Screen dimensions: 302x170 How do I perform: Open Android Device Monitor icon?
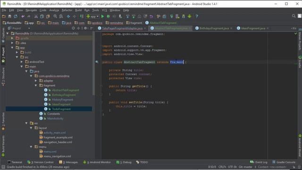click(190, 17)
